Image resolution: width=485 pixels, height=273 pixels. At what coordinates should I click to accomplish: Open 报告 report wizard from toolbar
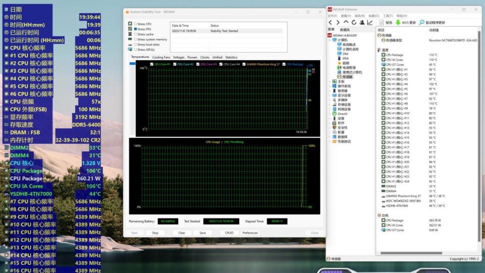click(x=385, y=23)
